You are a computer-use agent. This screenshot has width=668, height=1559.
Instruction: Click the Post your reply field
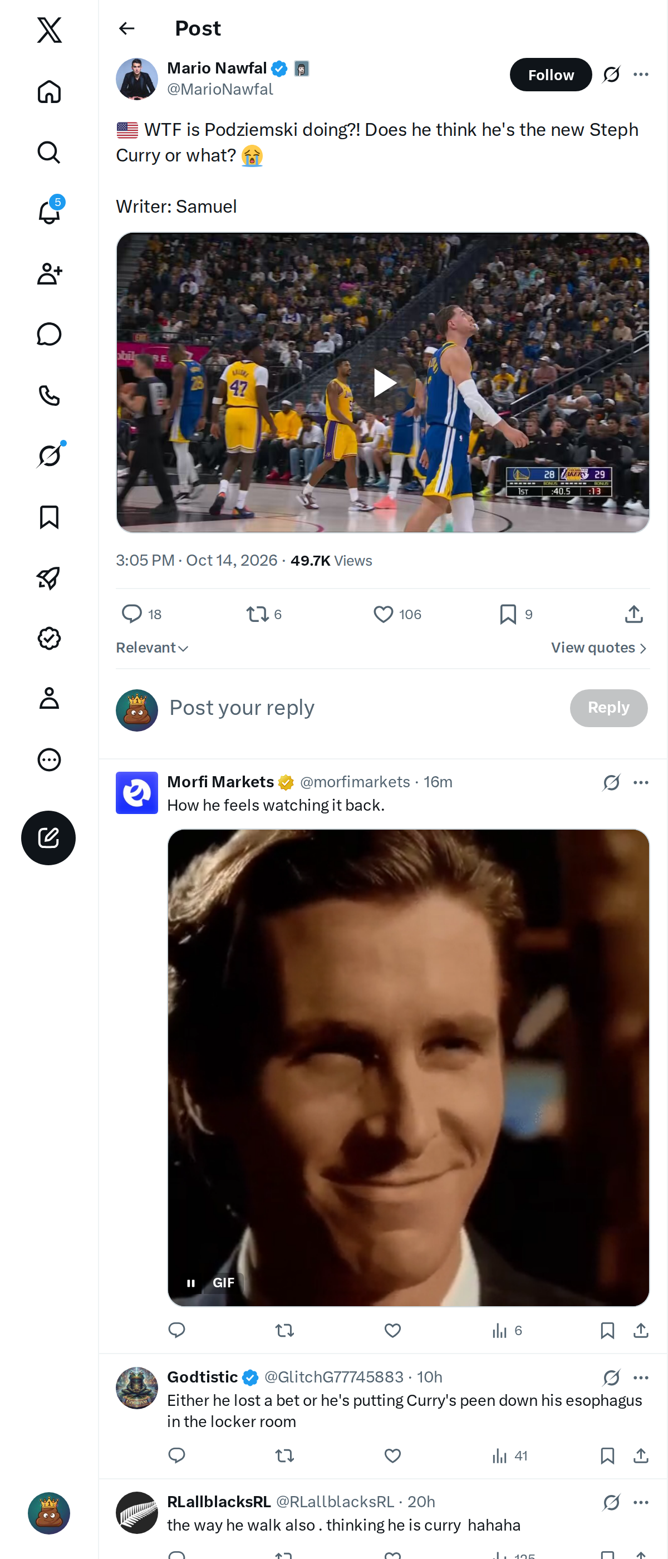pyautogui.click(x=363, y=708)
